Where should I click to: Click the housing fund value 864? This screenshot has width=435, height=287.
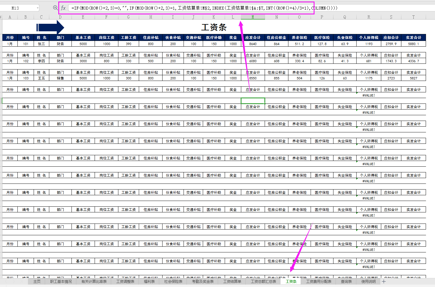click(x=277, y=44)
